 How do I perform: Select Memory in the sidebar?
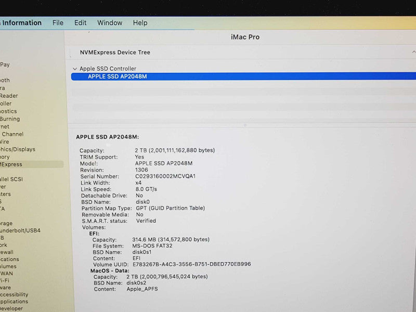tap(5, 157)
